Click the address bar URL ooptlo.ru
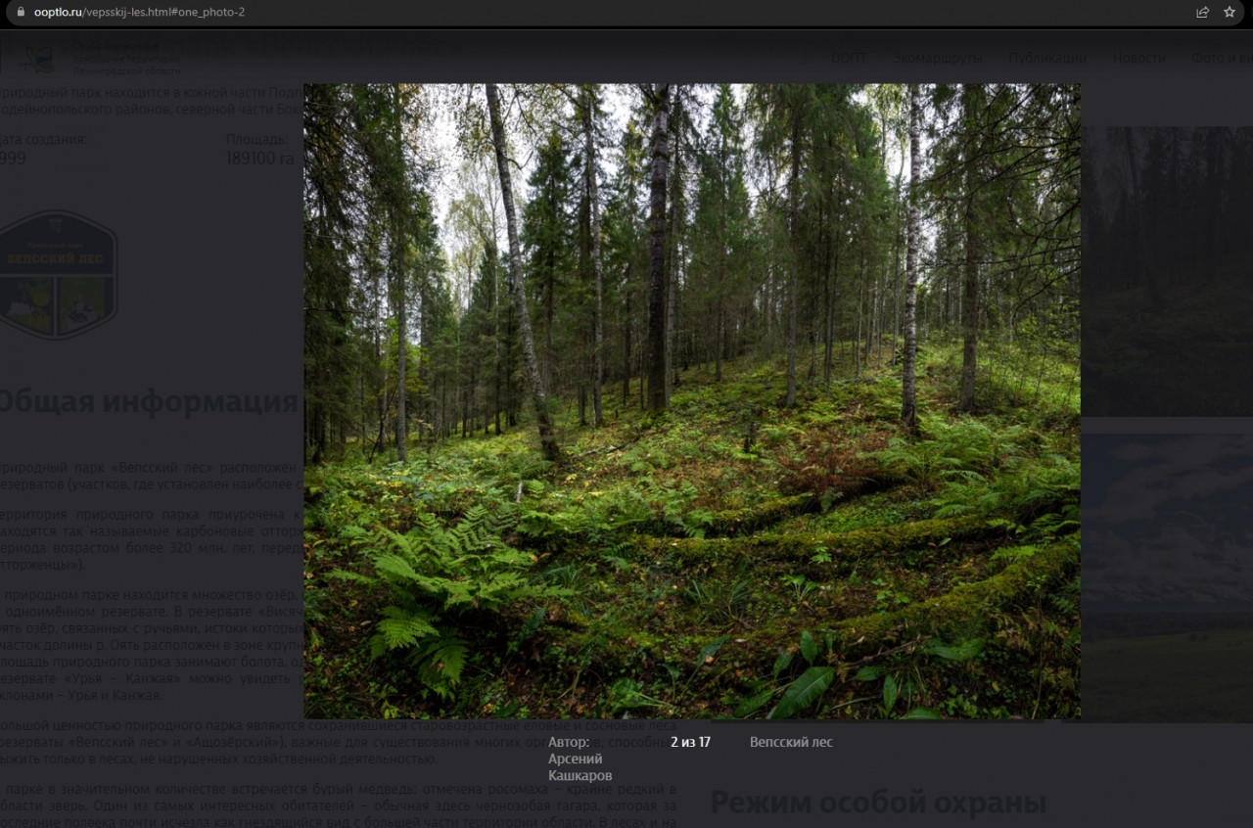 click(139, 13)
